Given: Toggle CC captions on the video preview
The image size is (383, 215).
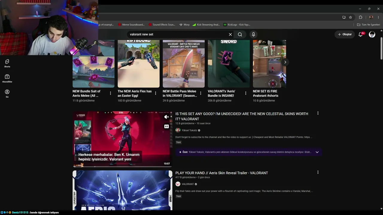Looking at the screenshot, I should tap(166, 126).
